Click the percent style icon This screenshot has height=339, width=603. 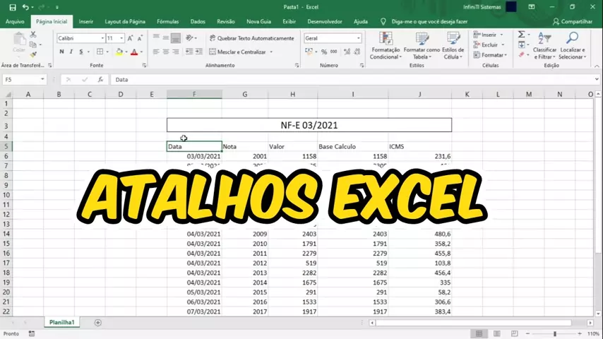tap(324, 52)
